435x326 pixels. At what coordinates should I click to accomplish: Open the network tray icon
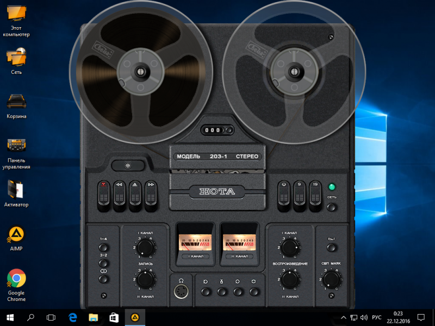354,317
